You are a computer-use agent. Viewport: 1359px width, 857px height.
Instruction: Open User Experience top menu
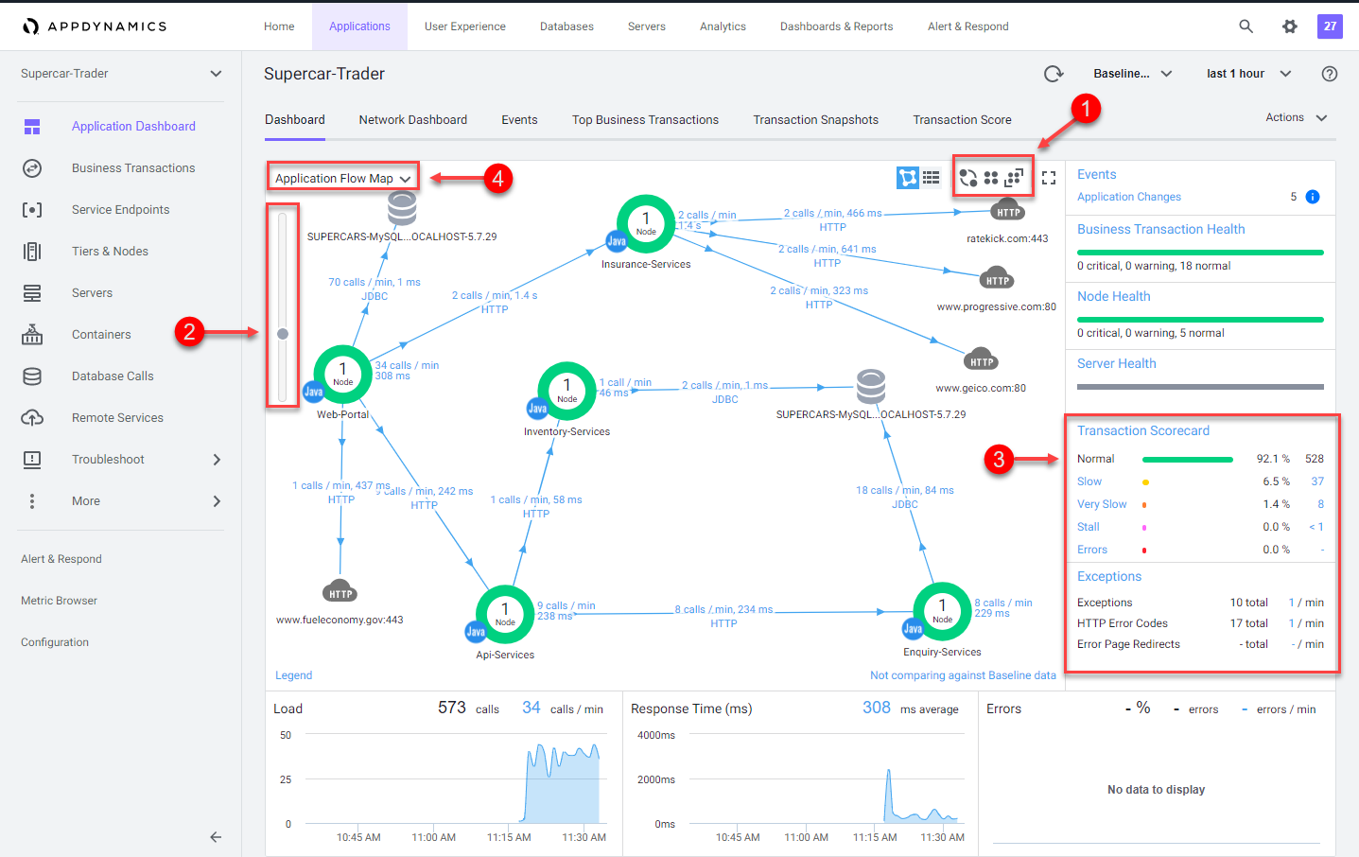tap(465, 26)
